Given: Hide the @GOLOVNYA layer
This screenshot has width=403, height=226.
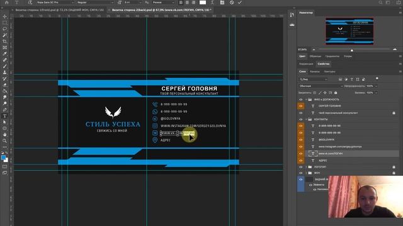Looking at the screenshot, I should click(x=301, y=139).
